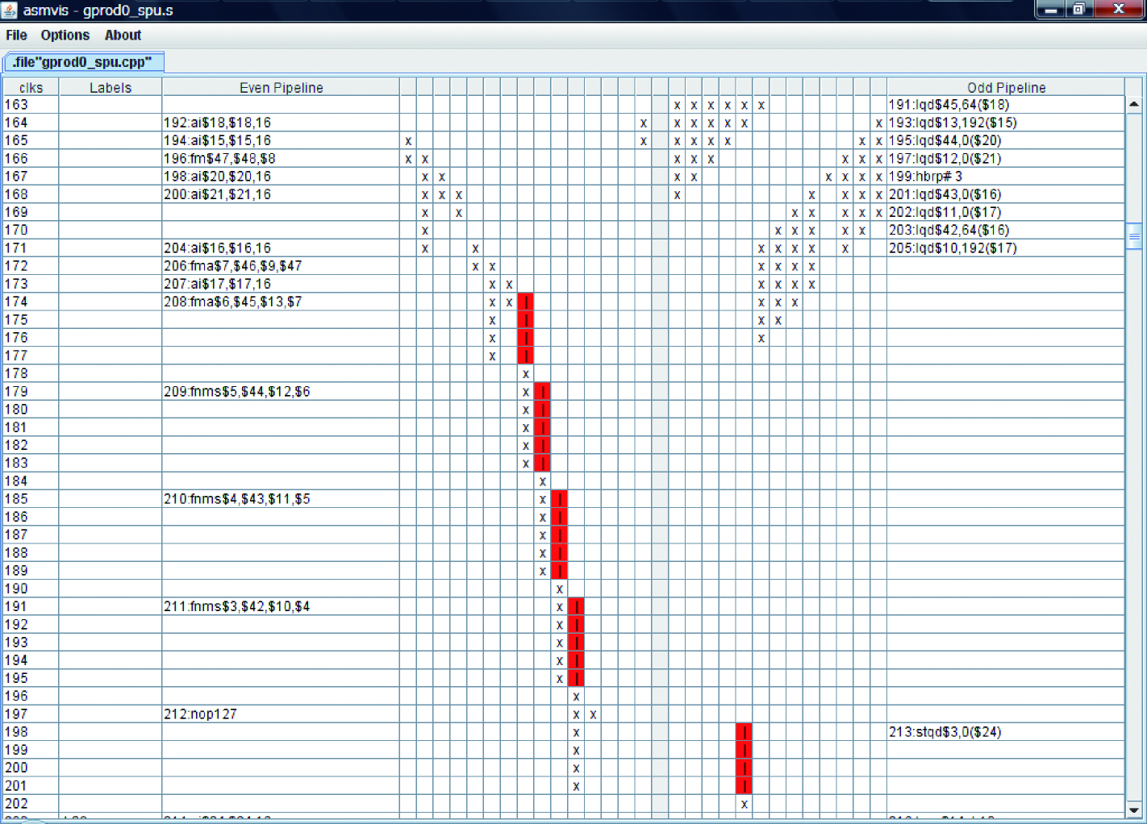The width and height of the screenshot is (1147, 824).
Task: Click the red stall cell in row 174
Action: tap(526, 302)
